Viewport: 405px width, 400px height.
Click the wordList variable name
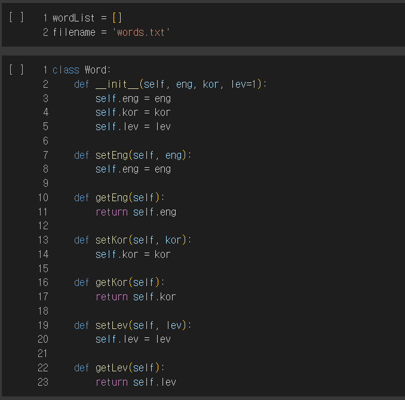[x=73, y=18]
